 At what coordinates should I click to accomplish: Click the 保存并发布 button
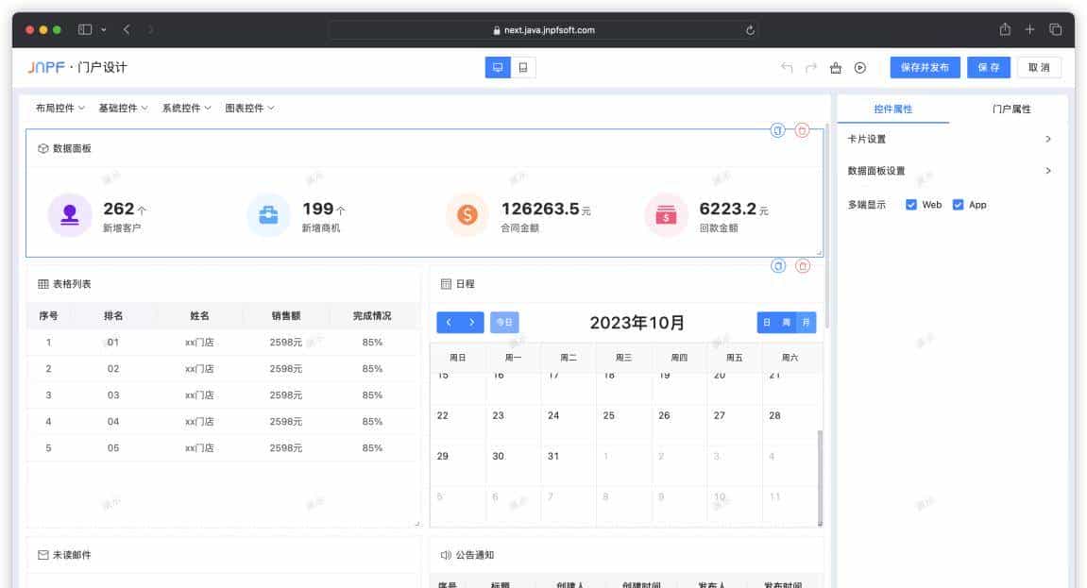[925, 68]
